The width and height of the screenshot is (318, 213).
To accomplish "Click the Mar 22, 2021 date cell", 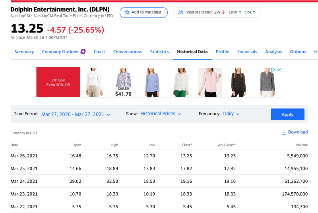I will pos(24,207).
